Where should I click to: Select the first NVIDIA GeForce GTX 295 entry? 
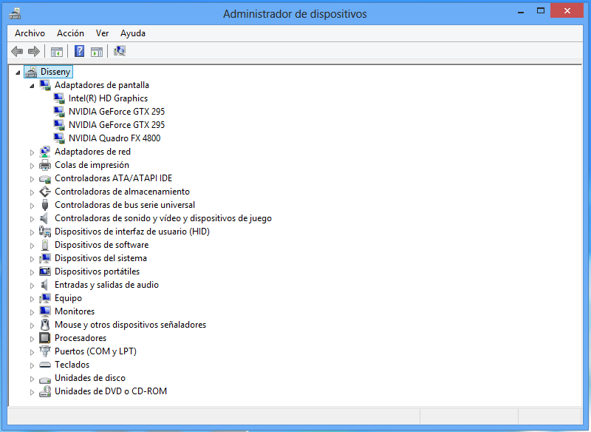coord(117,112)
